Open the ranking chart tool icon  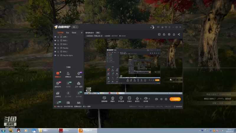[x=58, y=94]
